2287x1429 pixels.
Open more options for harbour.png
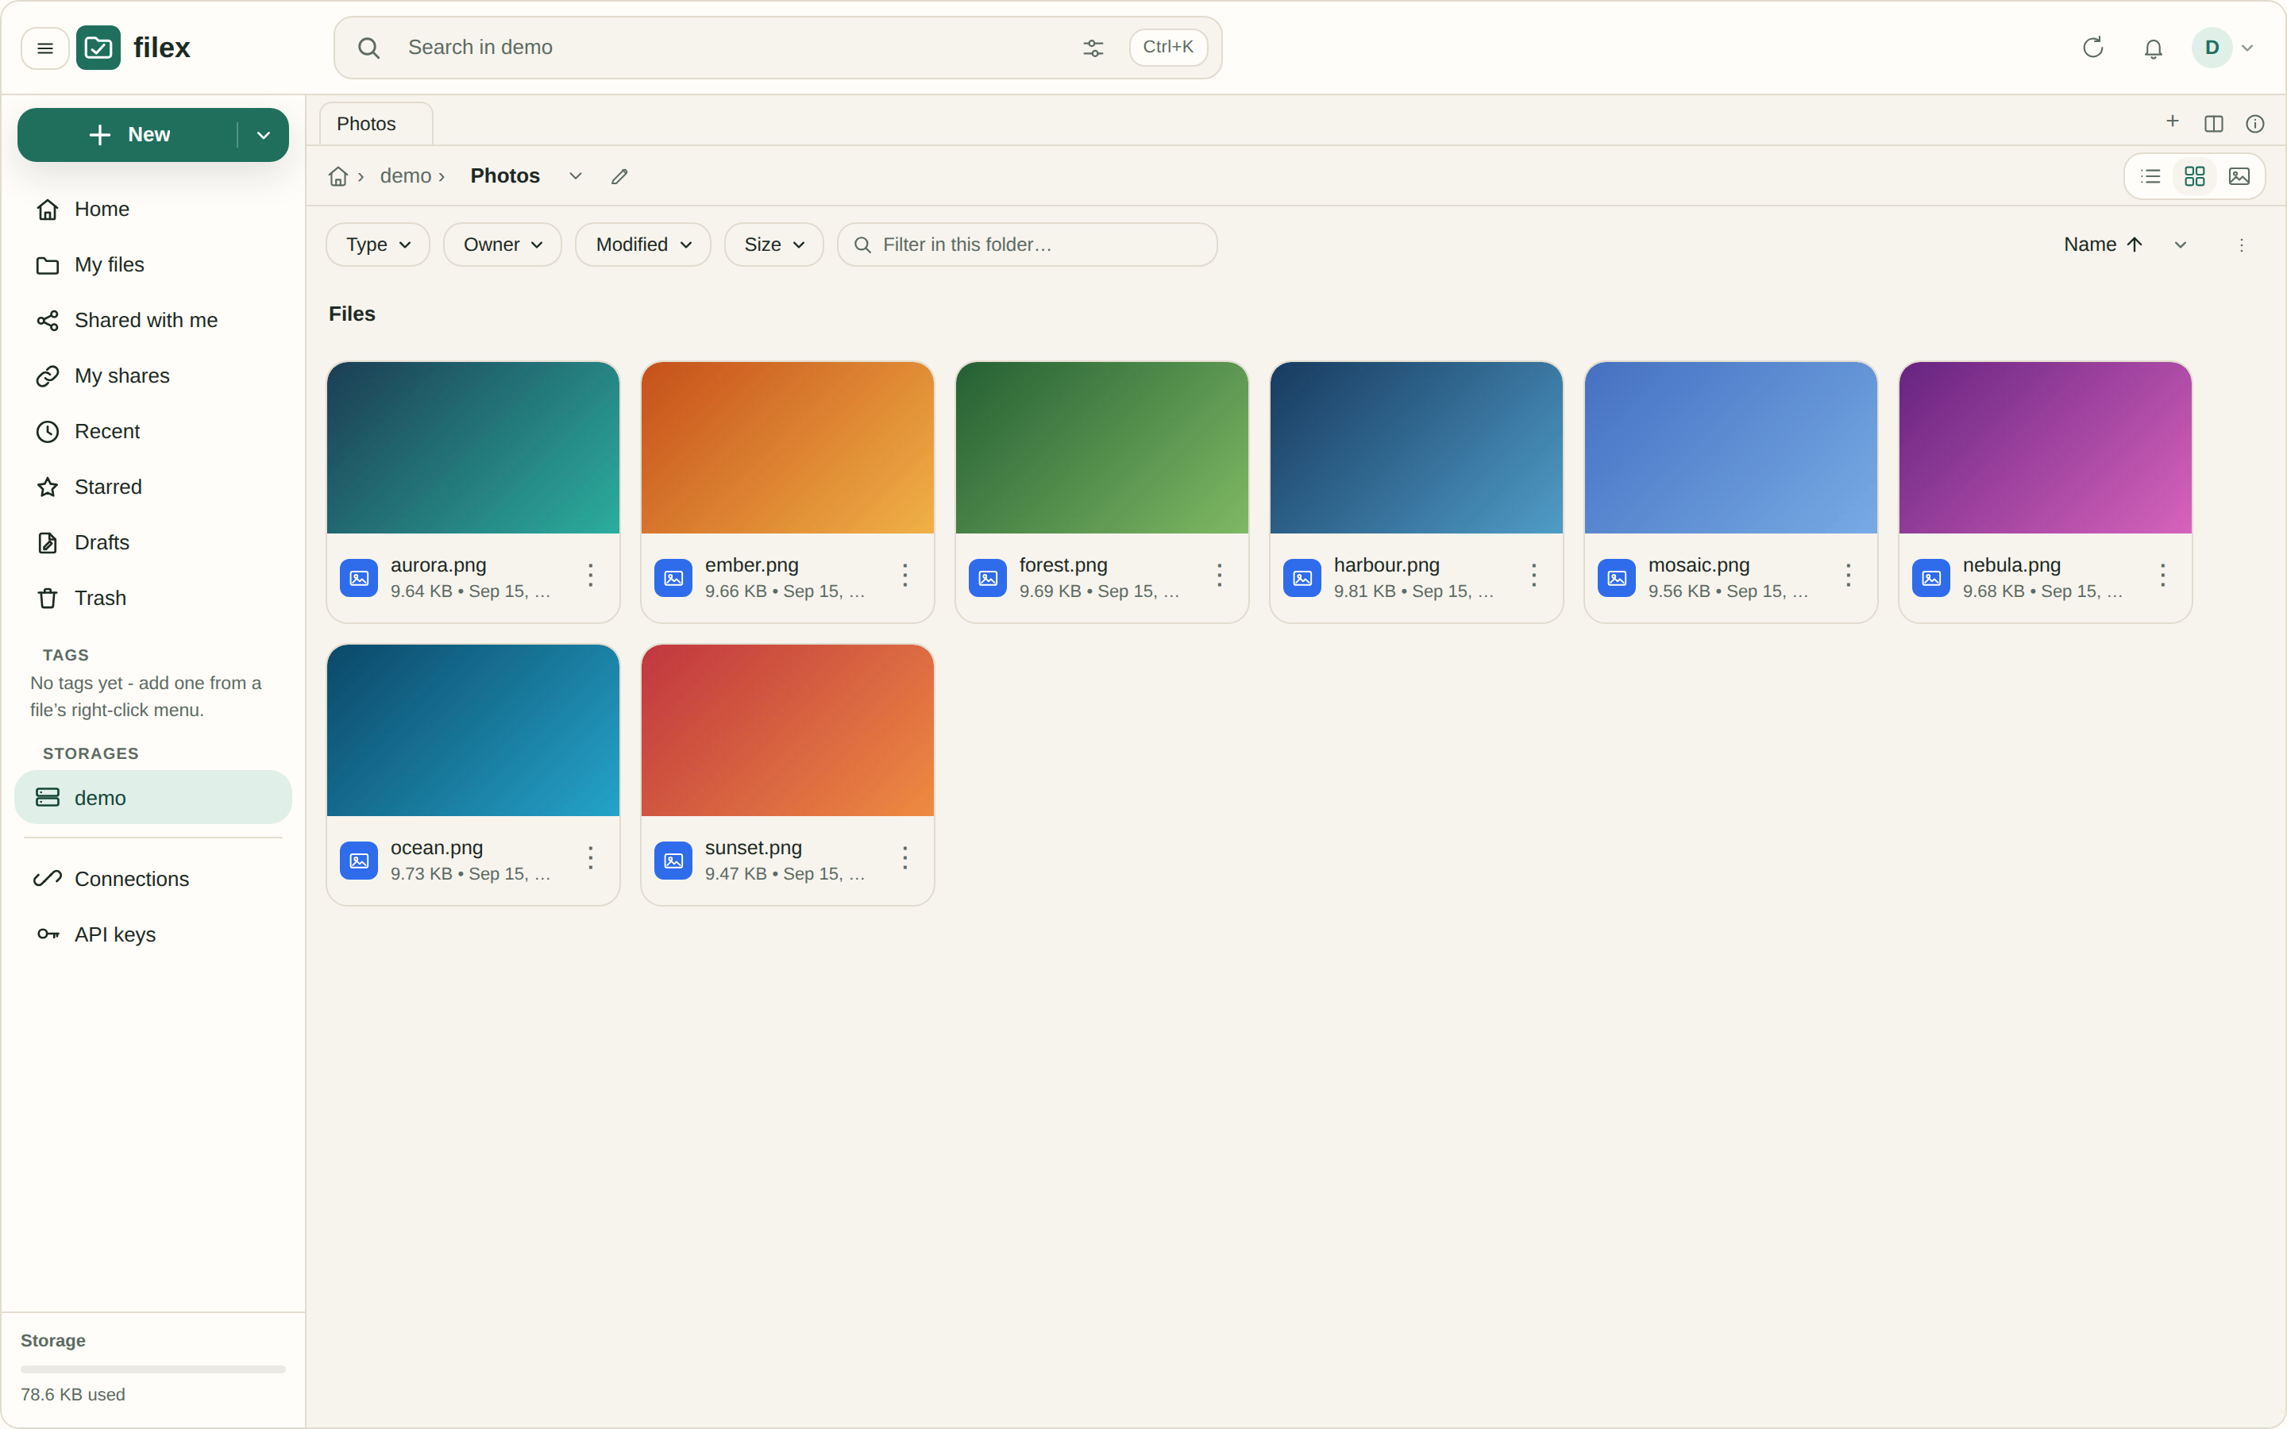coord(1533,575)
